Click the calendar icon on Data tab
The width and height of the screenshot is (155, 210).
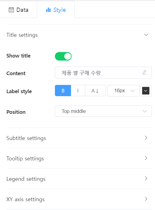click(11, 10)
